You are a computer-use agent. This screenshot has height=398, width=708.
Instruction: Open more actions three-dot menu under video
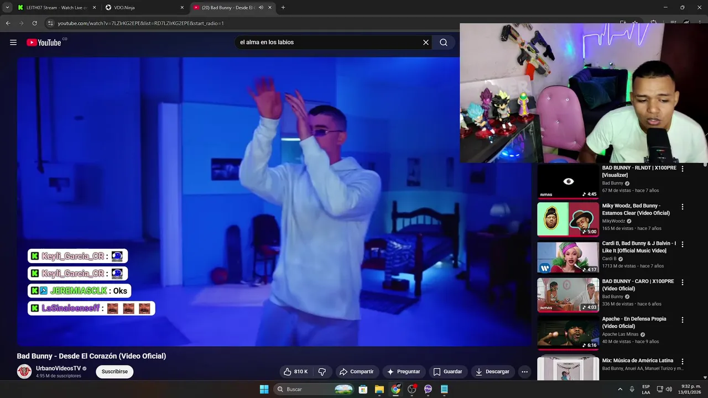pos(524,371)
